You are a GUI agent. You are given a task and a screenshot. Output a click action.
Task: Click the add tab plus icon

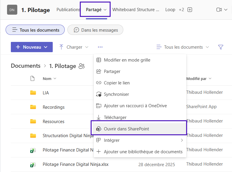(190, 10)
